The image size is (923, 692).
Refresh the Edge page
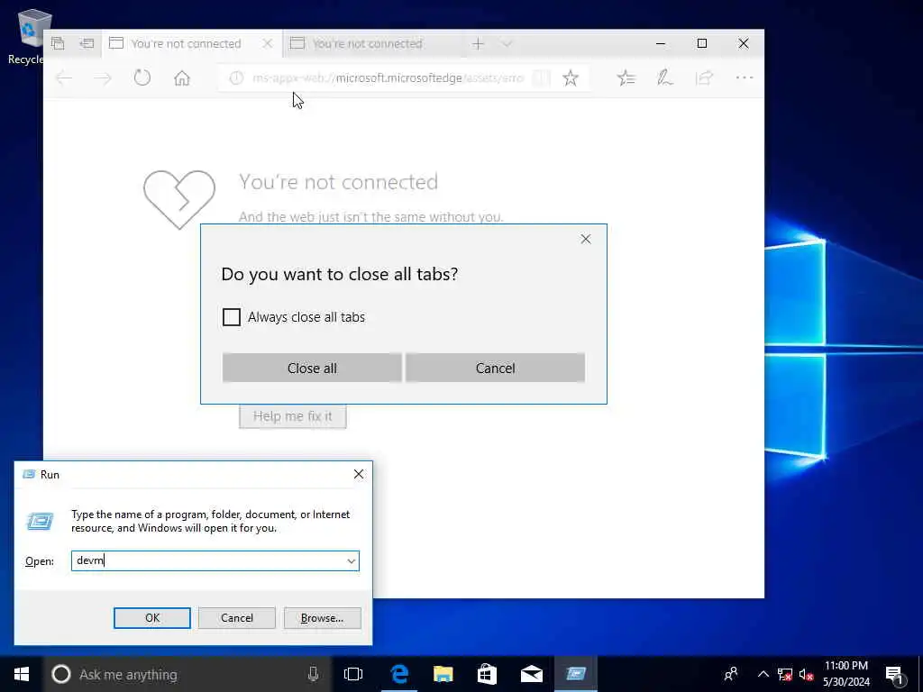pyautogui.click(x=142, y=77)
